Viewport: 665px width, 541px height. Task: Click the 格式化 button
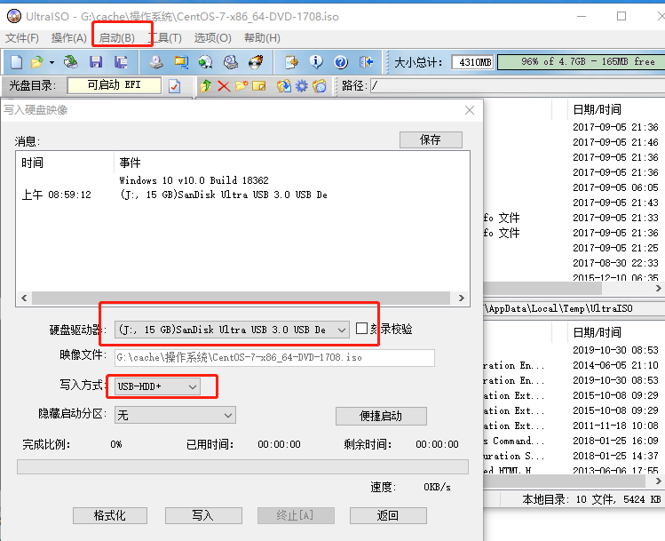tap(110, 515)
